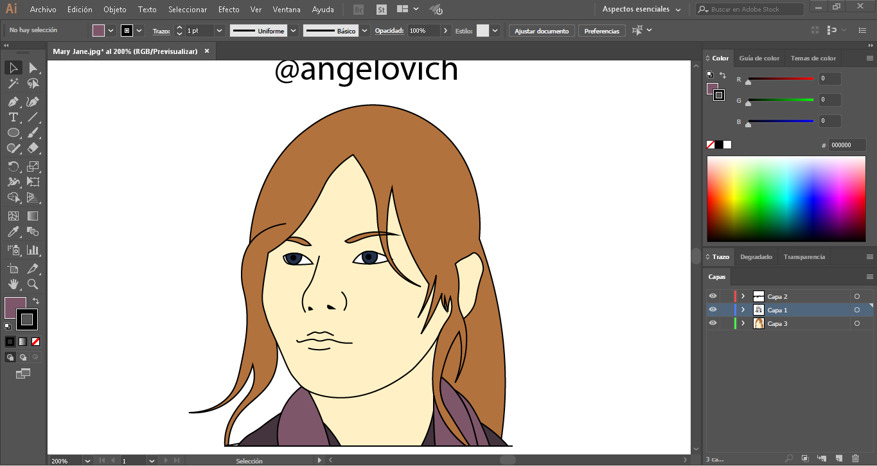Click the green G slider in Color panel
The width and height of the screenshot is (877, 466).
click(781, 100)
